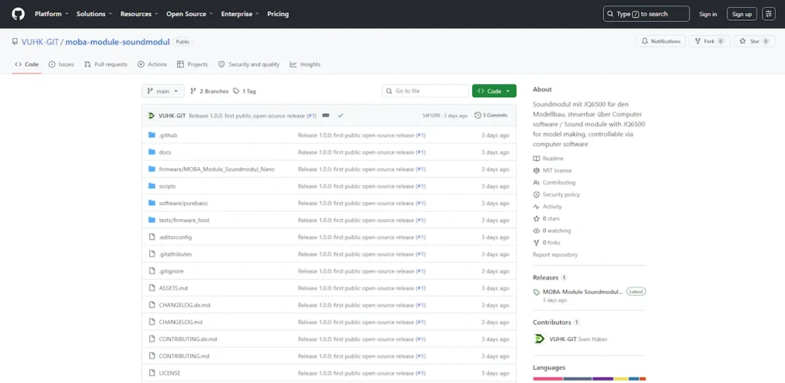
Task: View the 2 Branches link
Action: [209, 91]
